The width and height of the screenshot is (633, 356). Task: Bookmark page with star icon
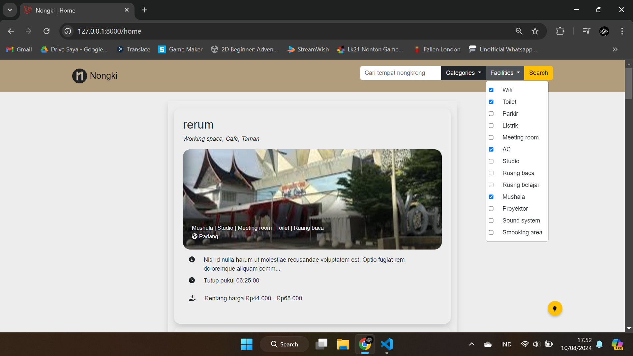click(535, 31)
